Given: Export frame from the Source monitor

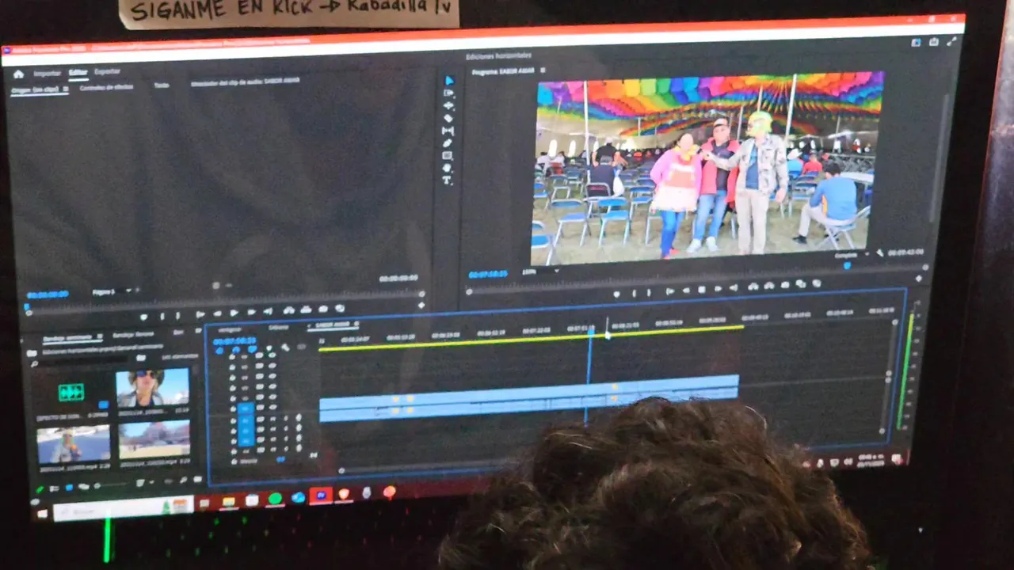Looking at the screenshot, I should (x=323, y=309).
